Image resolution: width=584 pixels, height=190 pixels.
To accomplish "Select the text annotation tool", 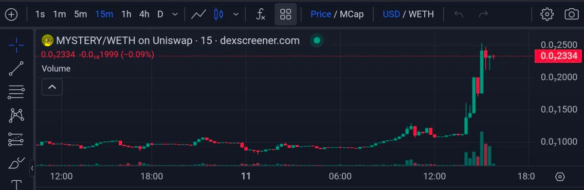I will [x=17, y=185].
